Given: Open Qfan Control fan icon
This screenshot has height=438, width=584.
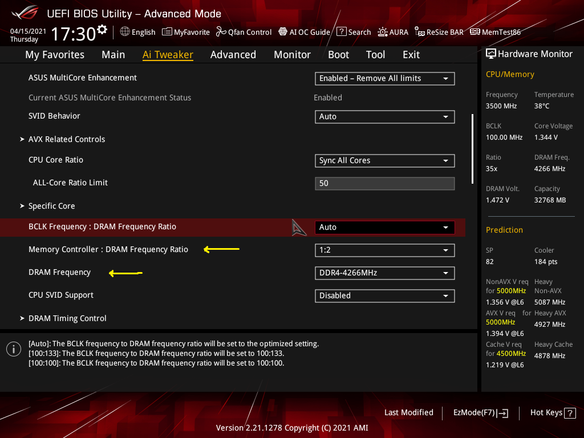Looking at the screenshot, I should (x=221, y=32).
